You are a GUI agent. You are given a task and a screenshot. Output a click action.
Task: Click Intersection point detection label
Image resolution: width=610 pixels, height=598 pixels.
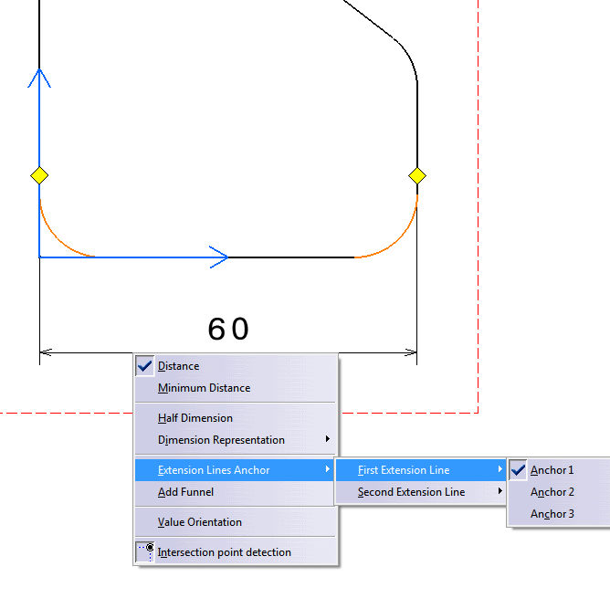224,552
